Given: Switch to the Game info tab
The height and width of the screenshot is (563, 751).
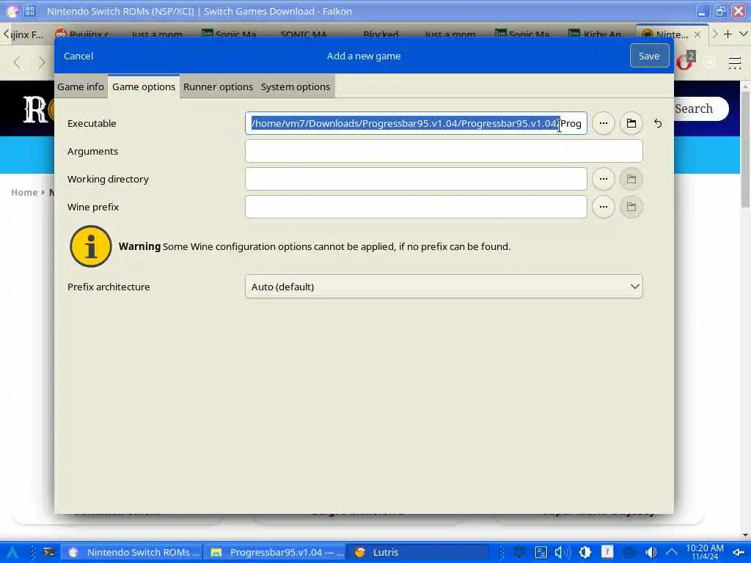Looking at the screenshot, I should [81, 87].
